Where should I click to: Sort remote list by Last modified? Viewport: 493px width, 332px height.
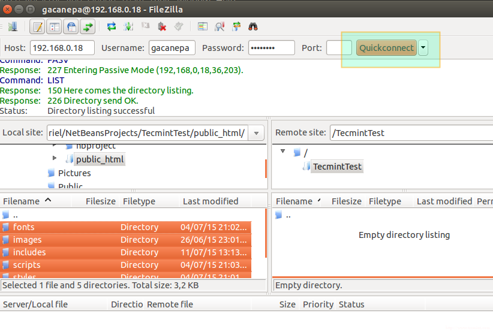[x=444, y=201]
